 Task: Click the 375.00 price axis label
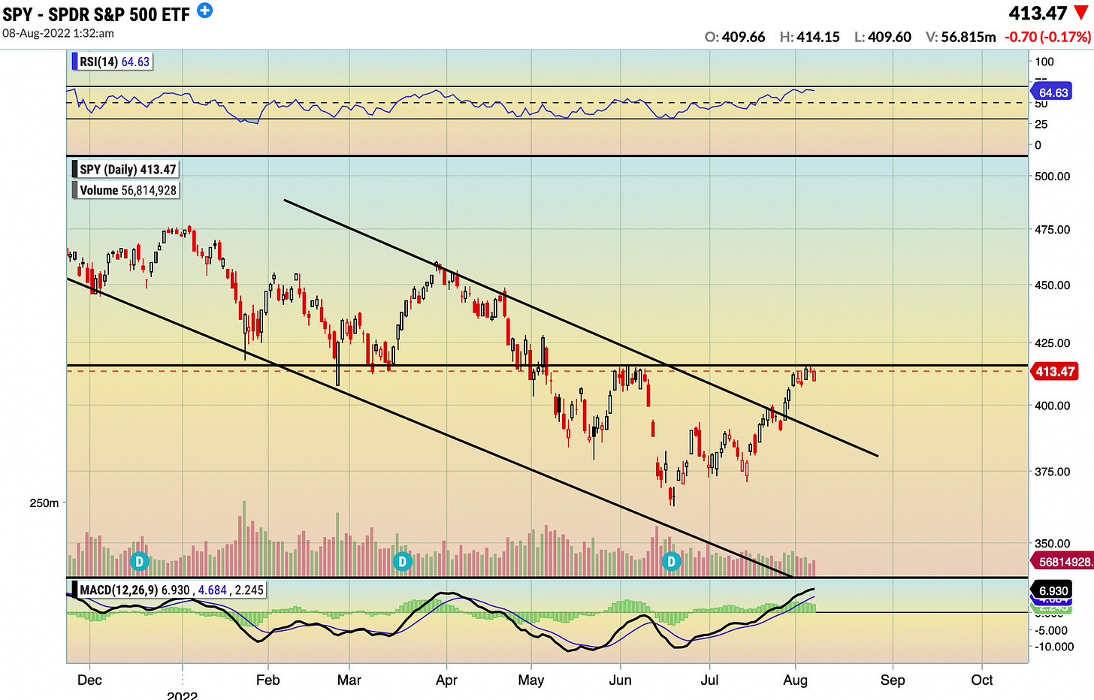[1053, 472]
